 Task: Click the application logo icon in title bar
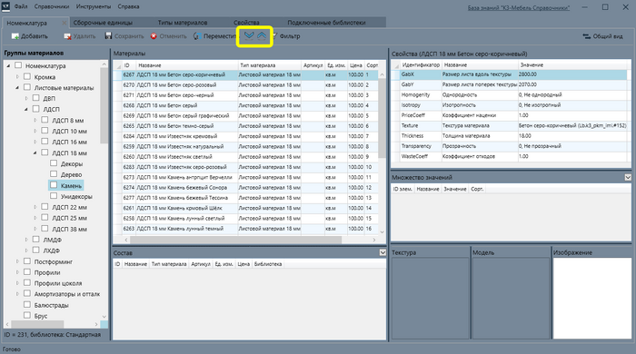click(x=6, y=7)
